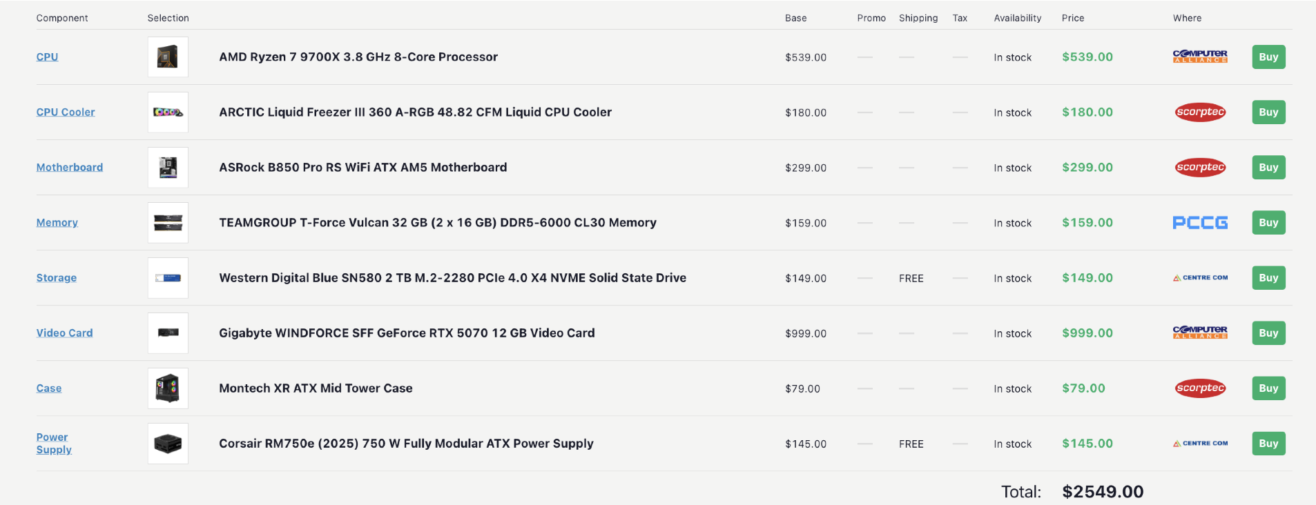
Task: Buy the AMD Ryzen 7 9700X processor
Action: click(1268, 57)
